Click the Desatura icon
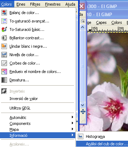The width and height of the screenshot is (128, 147). tap(4, 80)
